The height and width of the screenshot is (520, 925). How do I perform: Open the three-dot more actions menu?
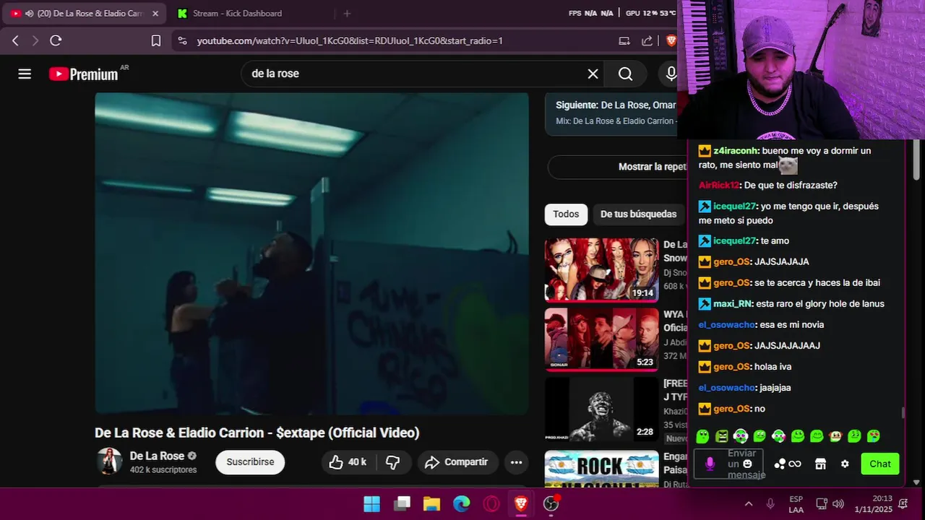coord(516,462)
